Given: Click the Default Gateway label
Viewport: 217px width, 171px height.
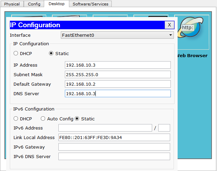Looking at the screenshot, I should pos(32,84).
